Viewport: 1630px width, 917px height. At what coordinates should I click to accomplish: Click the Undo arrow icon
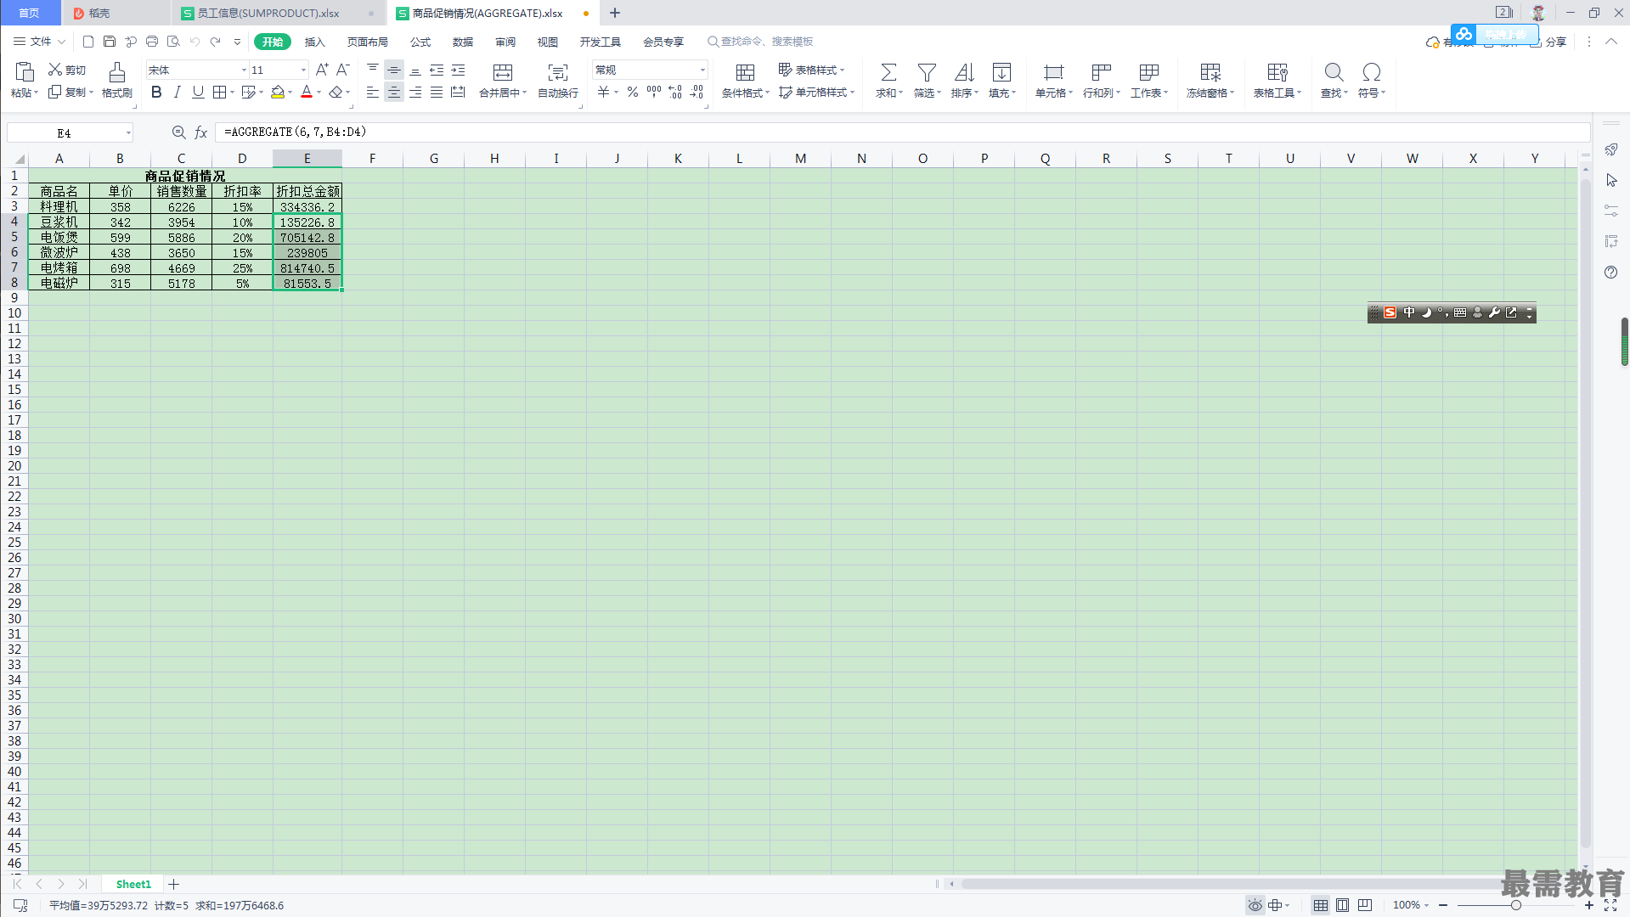point(195,42)
